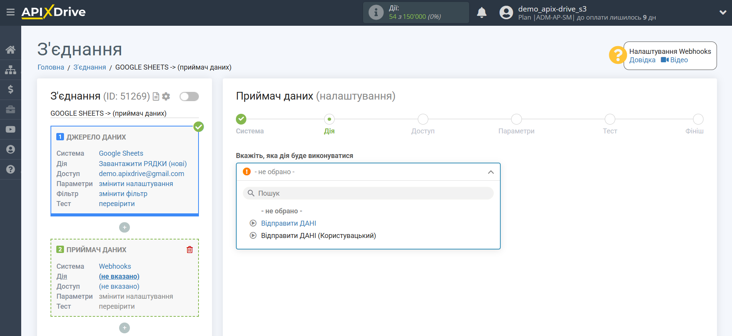Open the Відео help link
Image resolution: width=732 pixels, height=336 pixels.
(675, 60)
